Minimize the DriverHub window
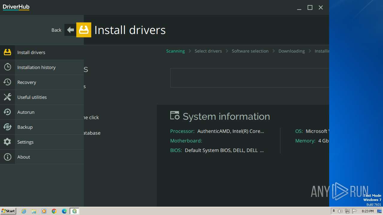Image resolution: width=383 pixels, height=215 pixels. pos(299,7)
